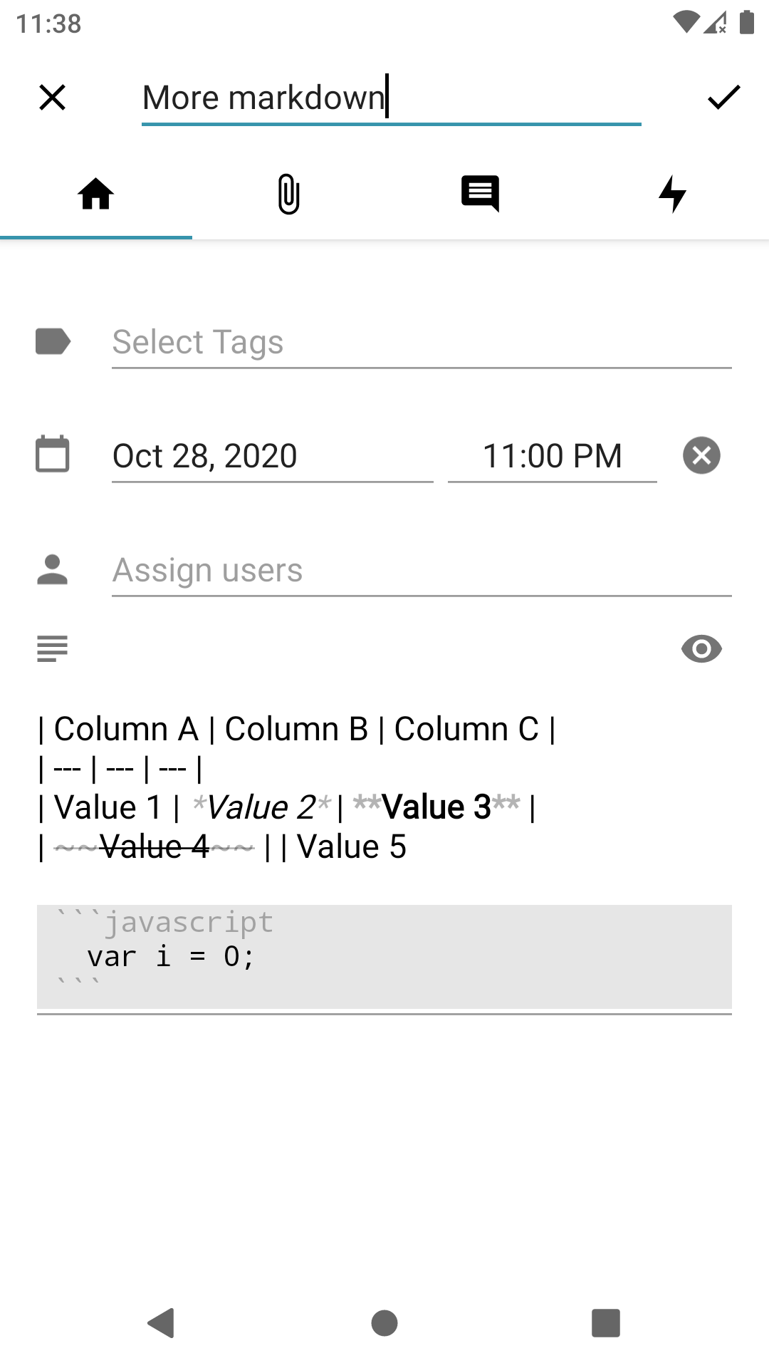
Task: Switch to the attachments paperclip tab
Action: tap(288, 194)
